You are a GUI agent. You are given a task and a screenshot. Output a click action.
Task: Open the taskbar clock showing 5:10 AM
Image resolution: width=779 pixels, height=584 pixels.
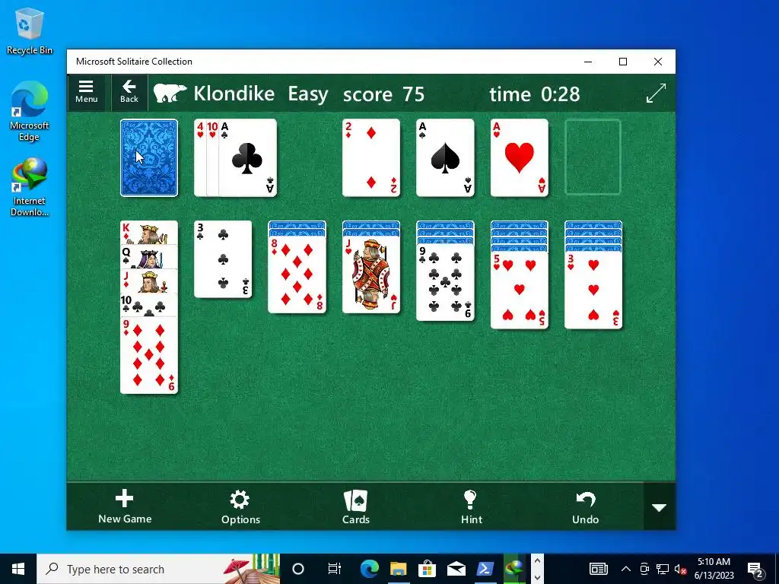click(714, 569)
